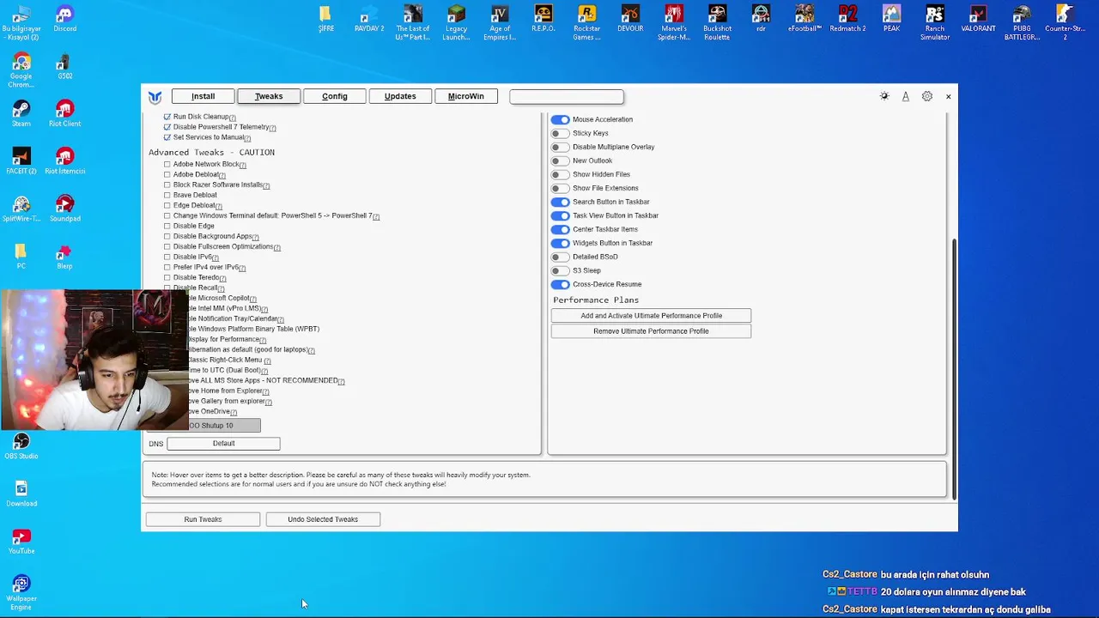
Task: Open the settings gear in WinUtil
Action: click(x=927, y=96)
